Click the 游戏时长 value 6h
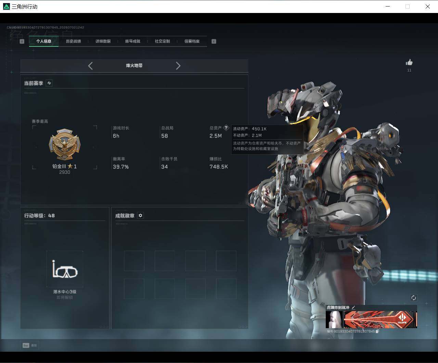The image size is (438, 363). 116,136
